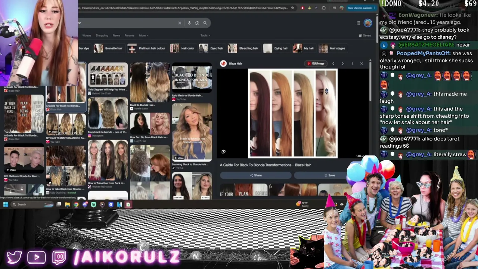Open the Blaze Hair source link
This screenshot has height=269, width=478.
pos(232,64)
